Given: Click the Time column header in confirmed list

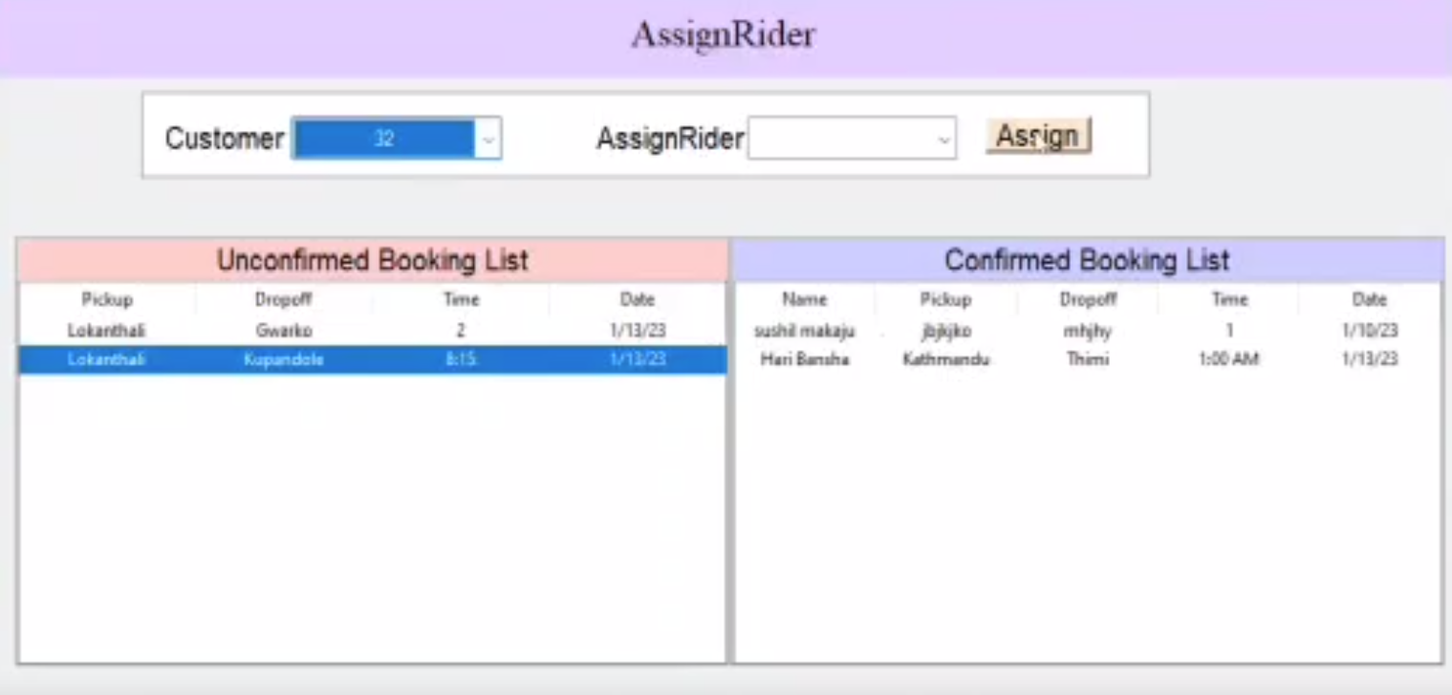Looking at the screenshot, I should point(1229,300).
